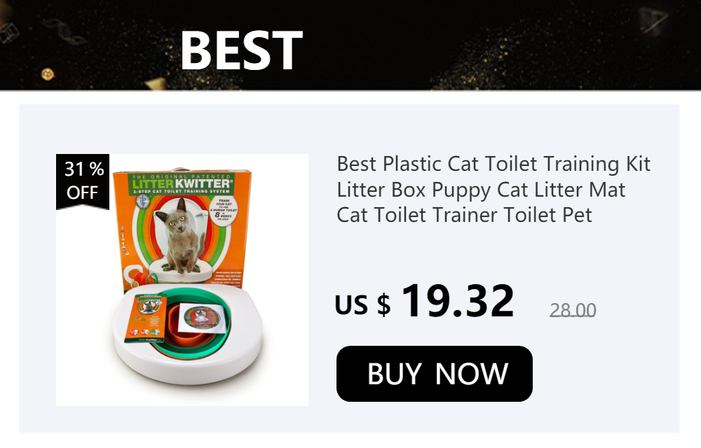Screen dimensions: 701x448
Task: Click the orange instruction booklet on the seat
Action: pos(147,318)
